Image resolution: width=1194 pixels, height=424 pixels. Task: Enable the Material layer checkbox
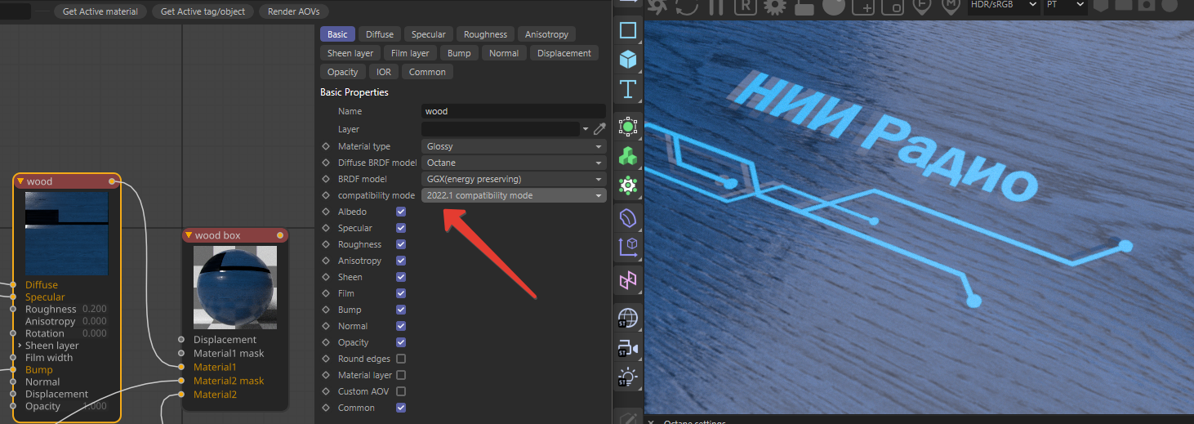401,375
